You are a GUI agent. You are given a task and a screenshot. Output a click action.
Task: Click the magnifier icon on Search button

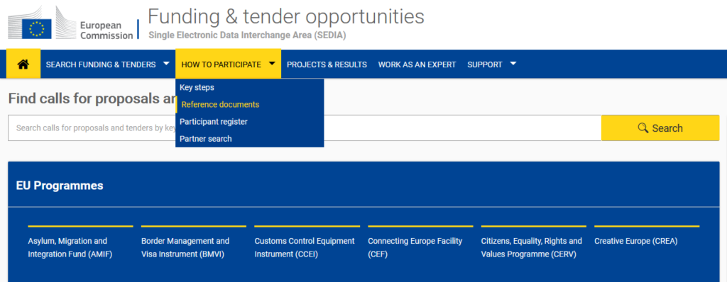[x=643, y=128]
